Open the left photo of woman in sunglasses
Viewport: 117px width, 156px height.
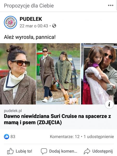[18, 74]
